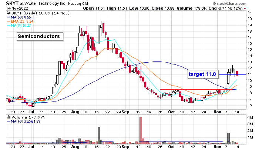
Task: Click the price axis label '13'
Action: 250,62
